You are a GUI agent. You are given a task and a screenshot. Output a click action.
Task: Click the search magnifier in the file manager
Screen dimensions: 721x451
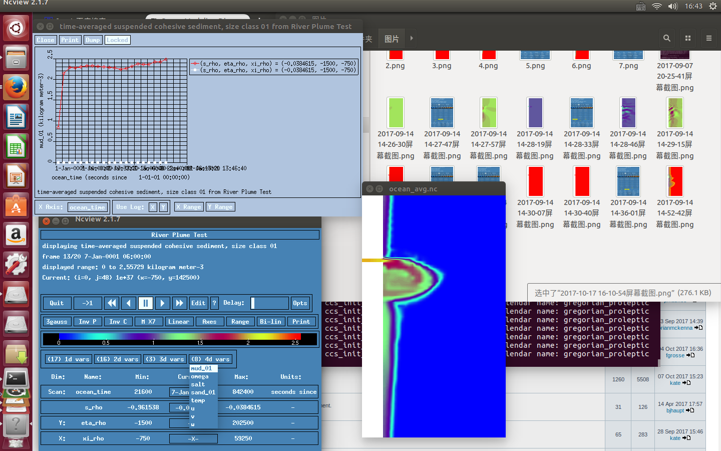pyautogui.click(x=666, y=38)
